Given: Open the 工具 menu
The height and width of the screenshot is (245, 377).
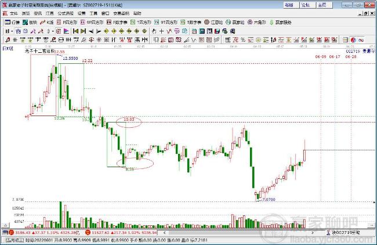Looking at the screenshot, I should click(93, 13).
